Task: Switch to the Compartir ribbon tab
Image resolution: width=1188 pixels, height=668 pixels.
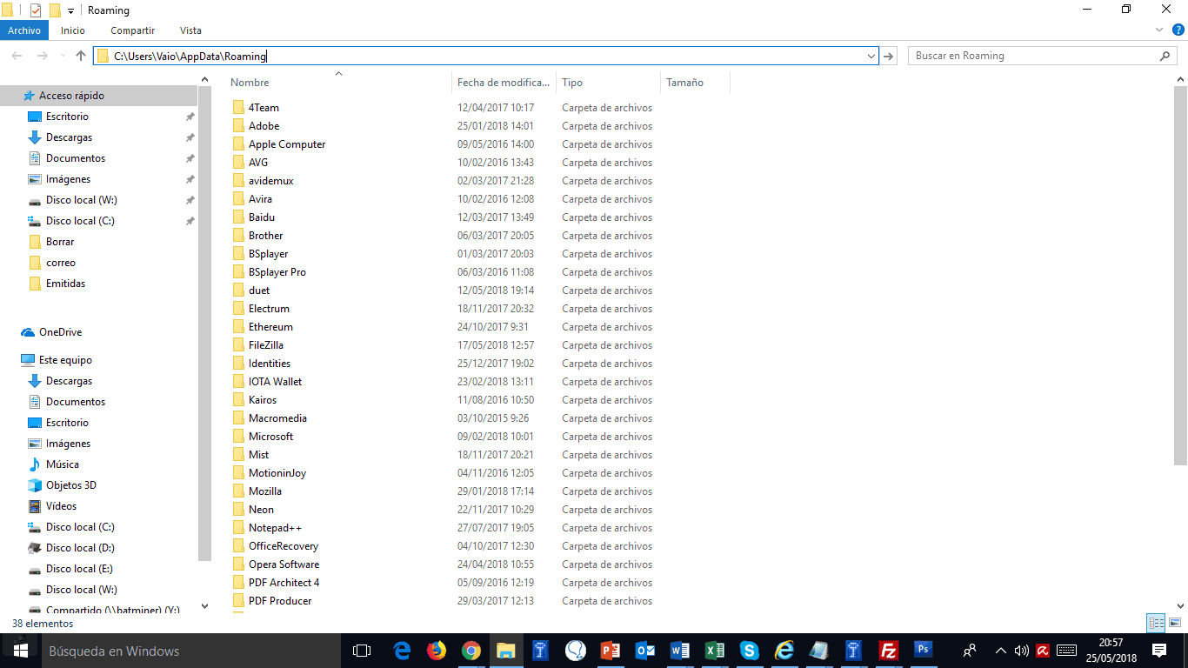Action: 132,30
